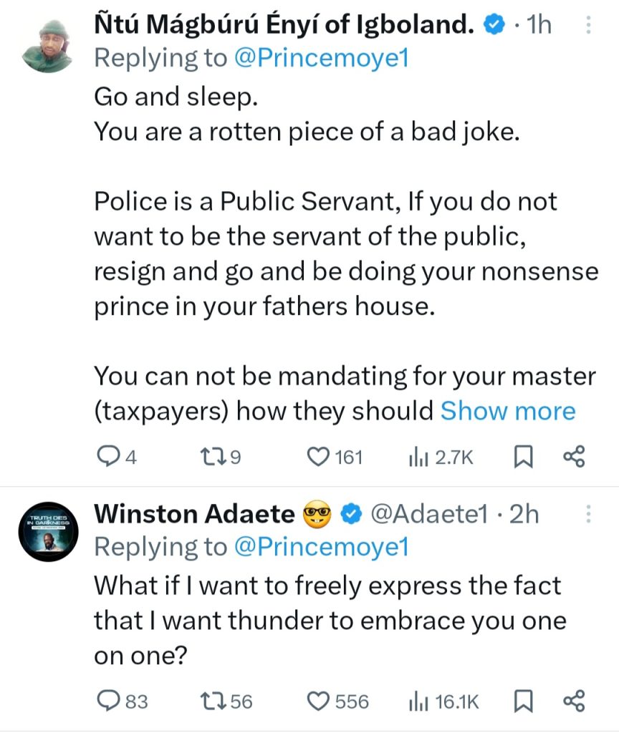
Task: Share Winston Adaete's tweet
Action: click(x=575, y=701)
